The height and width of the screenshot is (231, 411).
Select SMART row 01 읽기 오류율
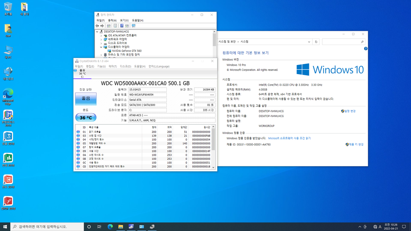click(x=143, y=132)
